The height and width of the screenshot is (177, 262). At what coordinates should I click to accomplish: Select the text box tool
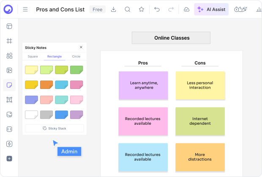click(x=9, y=99)
